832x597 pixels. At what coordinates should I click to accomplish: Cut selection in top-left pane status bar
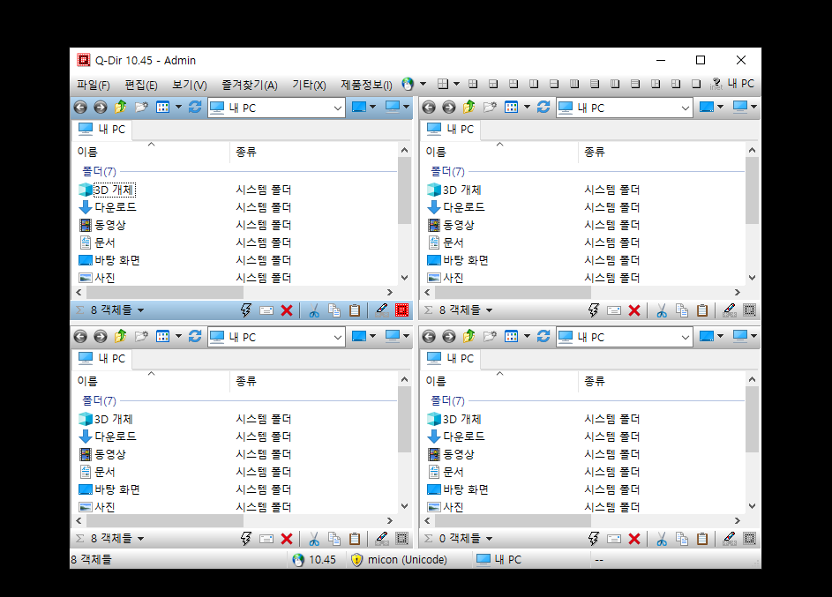point(314,310)
